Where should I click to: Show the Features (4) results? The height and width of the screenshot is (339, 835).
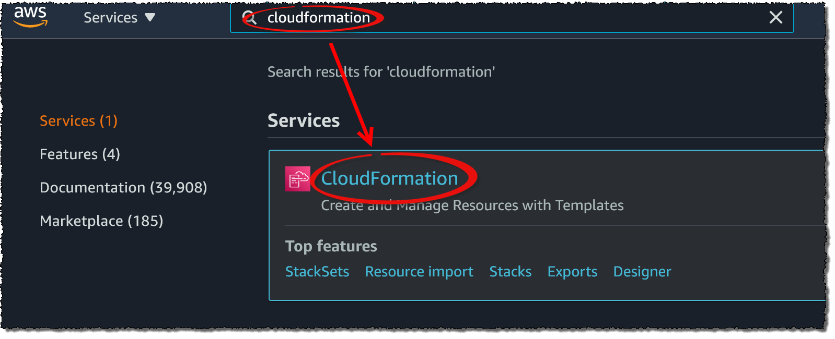pyautogui.click(x=79, y=154)
